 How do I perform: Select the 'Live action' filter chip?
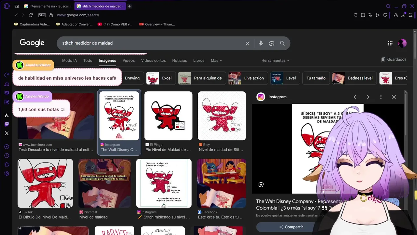click(x=248, y=78)
